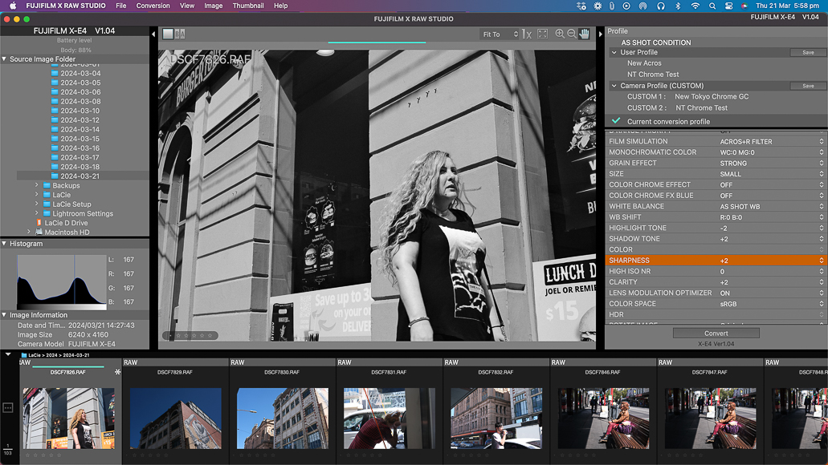Open the Image menu
Screen dimensions: 828x465
214,6
